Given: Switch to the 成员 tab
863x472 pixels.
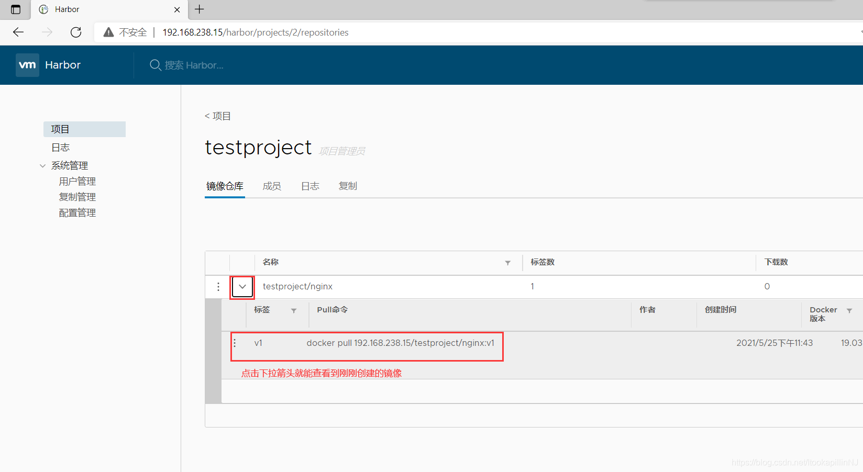Looking at the screenshot, I should pyautogui.click(x=272, y=186).
